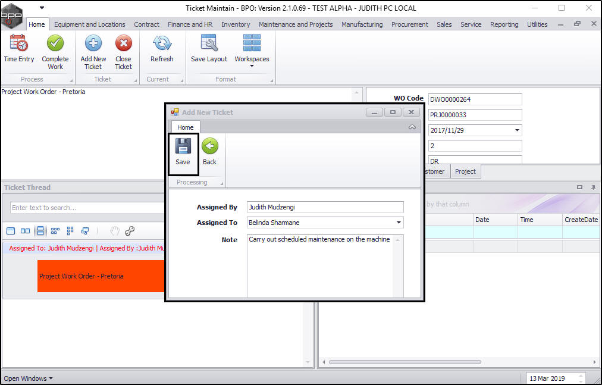Expand the Format group launcher
Screen dimensions: 602x385
pyautogui.click(x=271, y=81)
